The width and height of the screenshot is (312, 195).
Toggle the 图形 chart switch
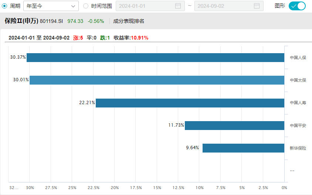click(297, 6)
